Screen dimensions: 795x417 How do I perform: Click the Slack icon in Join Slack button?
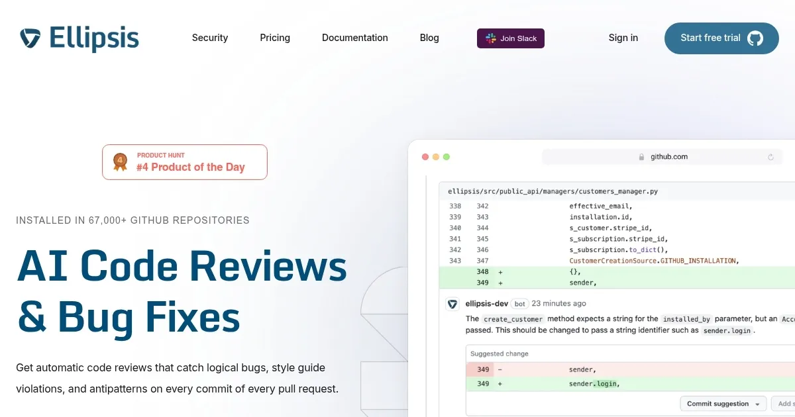coord(491,38)
